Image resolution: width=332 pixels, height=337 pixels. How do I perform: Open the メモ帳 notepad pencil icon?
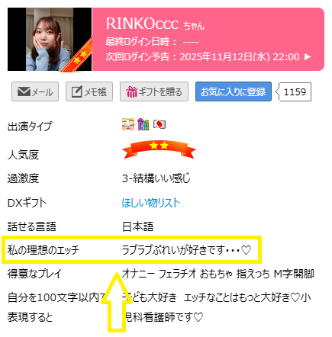(x=77, y=91)
